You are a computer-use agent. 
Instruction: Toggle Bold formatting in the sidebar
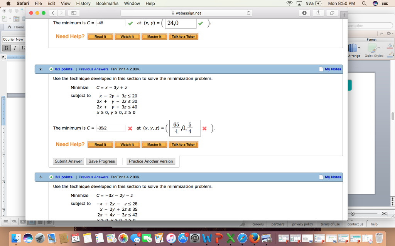6,48
